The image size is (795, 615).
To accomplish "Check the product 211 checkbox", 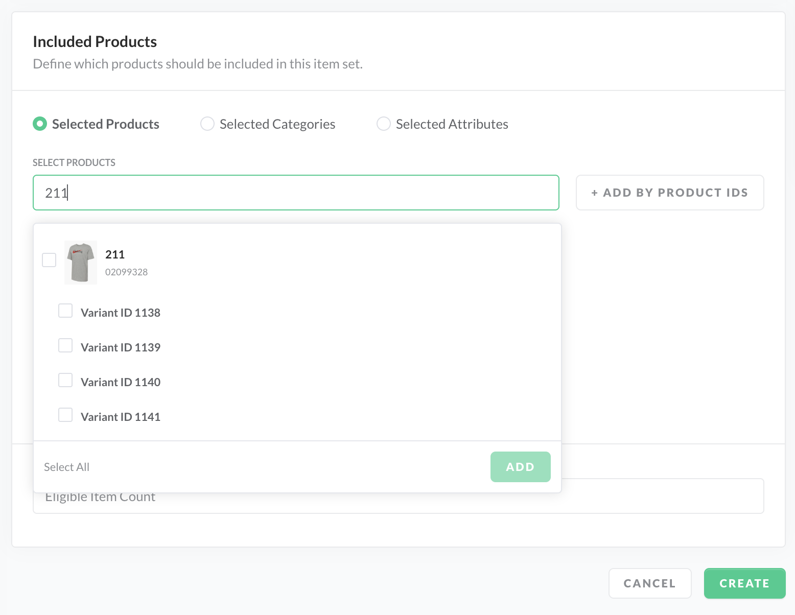I will coord(49,260).
